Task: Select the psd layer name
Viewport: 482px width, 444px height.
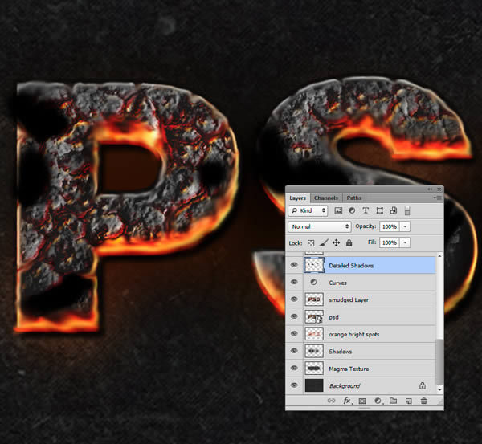Action: tap(333, 317)
